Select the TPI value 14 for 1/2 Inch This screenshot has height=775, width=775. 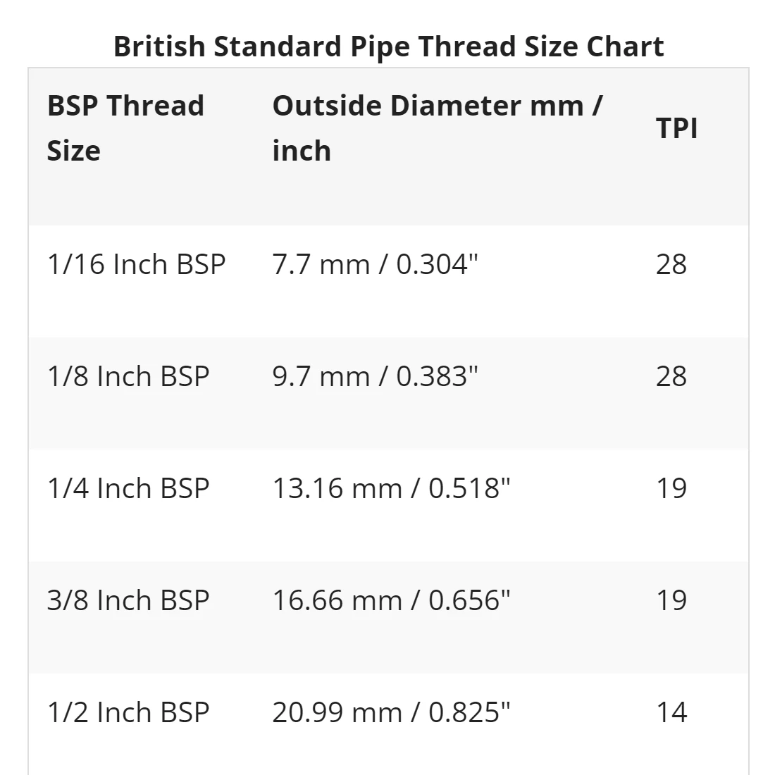point(671,712)
